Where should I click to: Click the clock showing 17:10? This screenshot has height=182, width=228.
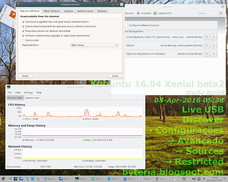click(214, 179)
